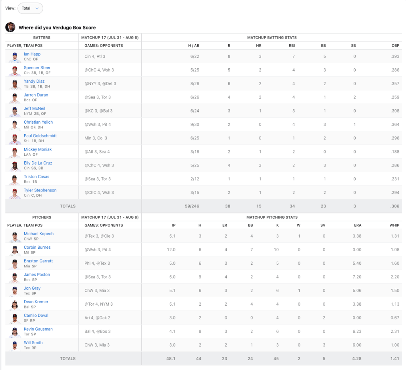
Task: Click Ian Happ's player headshot
Action: [x=15, y=56]
